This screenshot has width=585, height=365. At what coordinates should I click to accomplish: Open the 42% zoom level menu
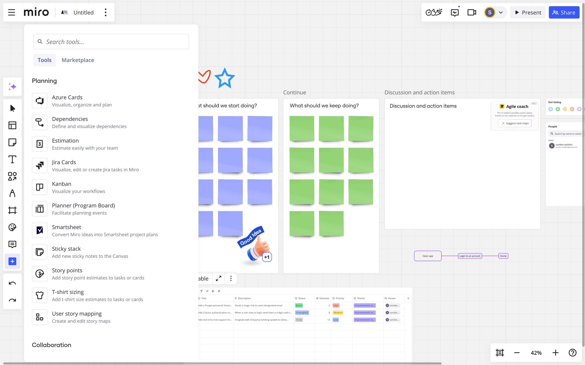click(536, 353)
